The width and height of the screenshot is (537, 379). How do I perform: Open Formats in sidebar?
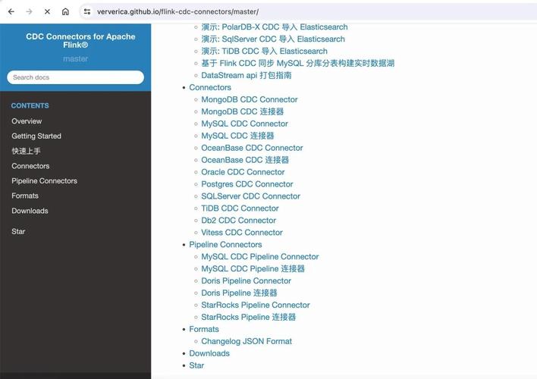[x=25, y=196]
